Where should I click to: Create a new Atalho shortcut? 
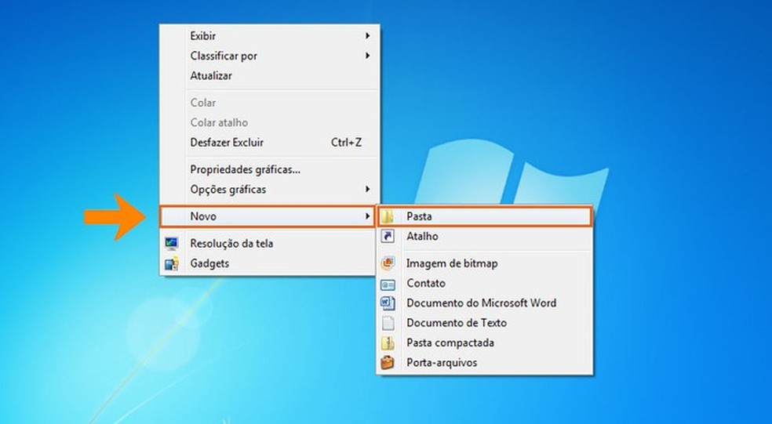485,236
